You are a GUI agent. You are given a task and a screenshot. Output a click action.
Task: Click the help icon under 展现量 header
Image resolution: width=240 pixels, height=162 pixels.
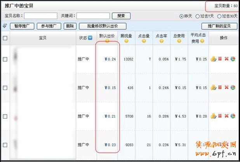(x=127, y=41)
